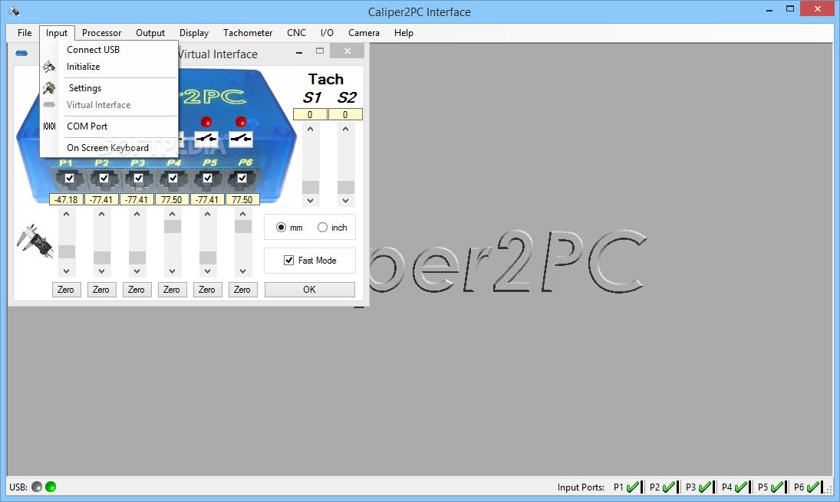
Task: Click the S1 tach value field
Action: tap(310, 114)
